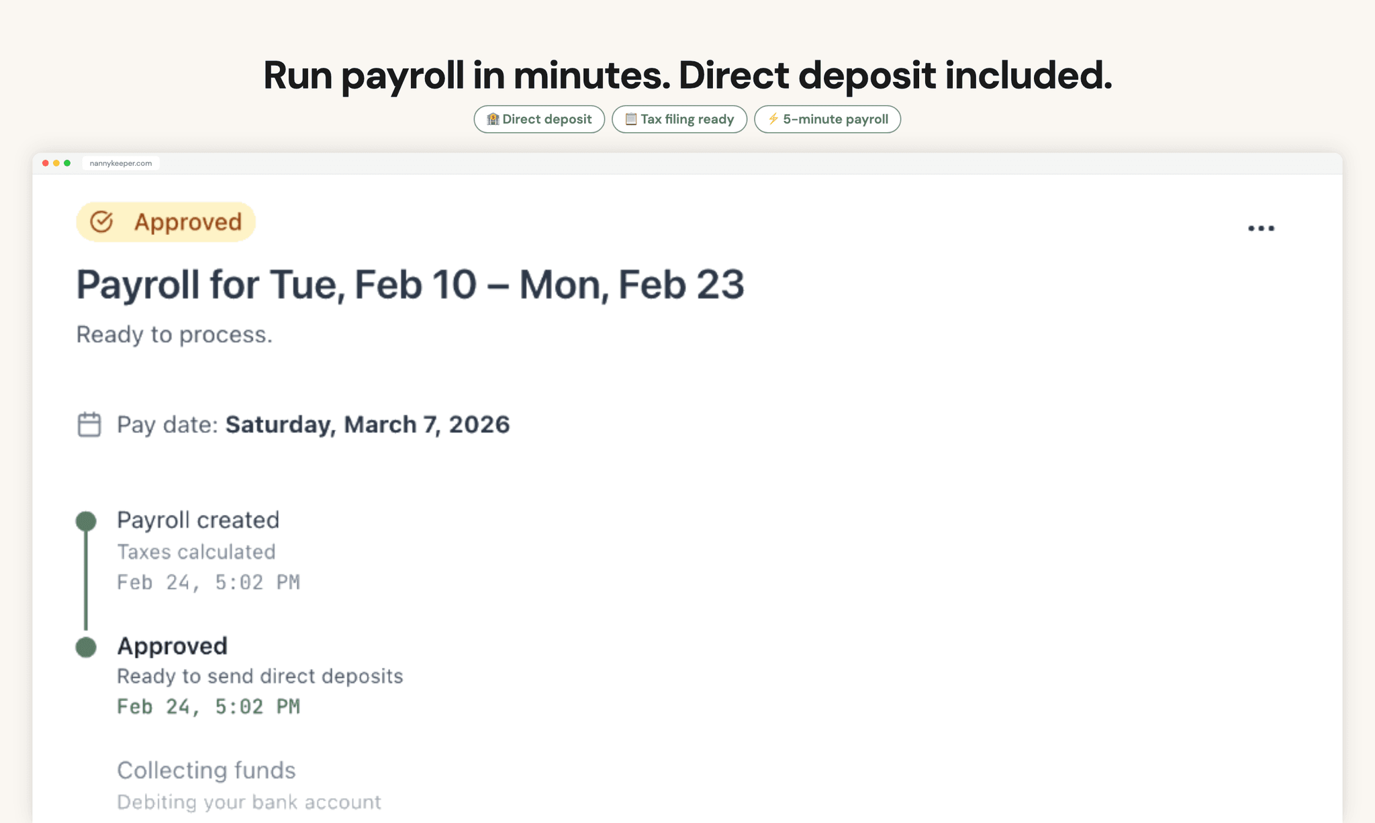The width and height of the screenshot is (1375, 823).
Task: Click the checkmark icon in Approved badge
Action: [102, 222]
